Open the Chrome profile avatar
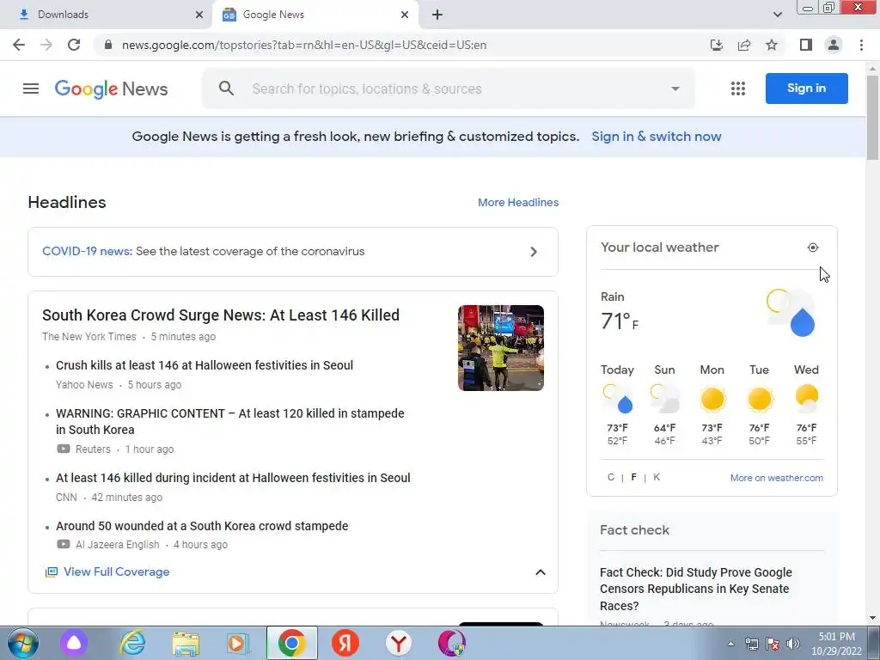 [x=834, y=45]
